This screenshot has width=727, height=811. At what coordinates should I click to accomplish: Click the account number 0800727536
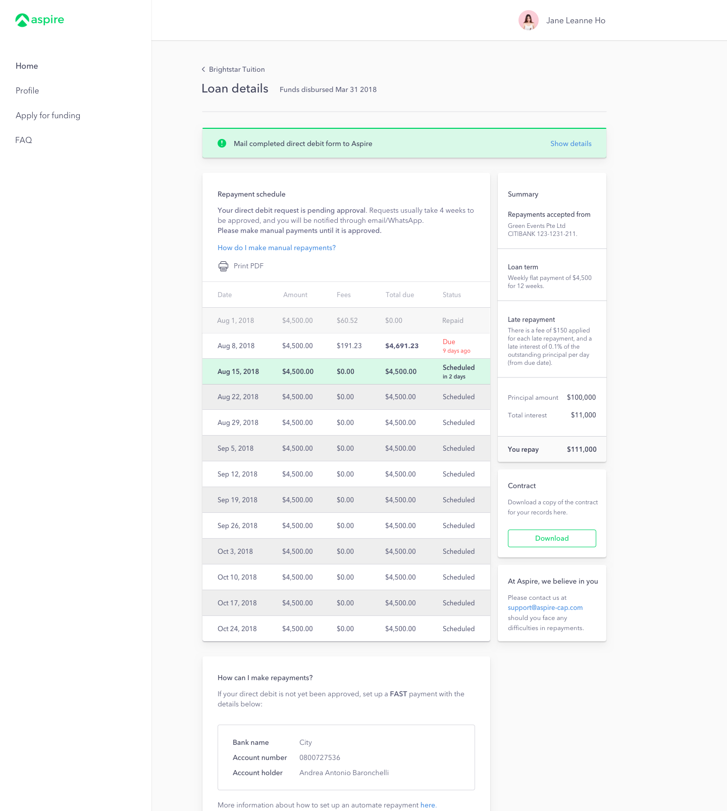pos(320,757)
